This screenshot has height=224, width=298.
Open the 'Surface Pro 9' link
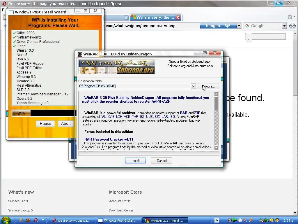pyautogui.click(x=18, y=201)
